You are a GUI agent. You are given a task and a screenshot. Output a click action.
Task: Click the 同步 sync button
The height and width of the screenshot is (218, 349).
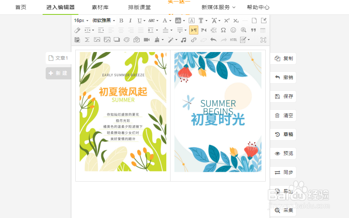(x=283, y=172)
